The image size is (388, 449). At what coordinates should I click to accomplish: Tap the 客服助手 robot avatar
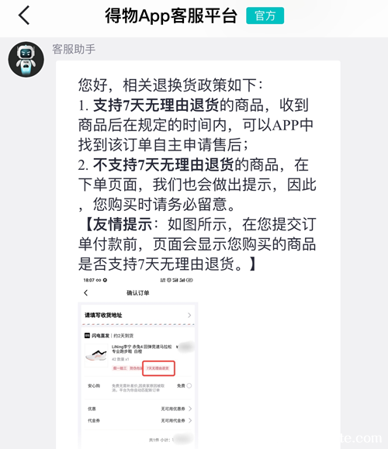(26, 60)
